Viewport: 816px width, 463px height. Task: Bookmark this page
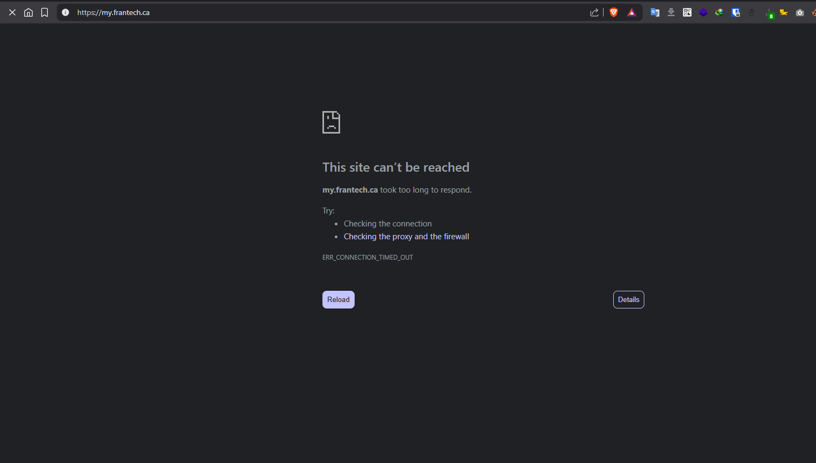click(45, 12)
